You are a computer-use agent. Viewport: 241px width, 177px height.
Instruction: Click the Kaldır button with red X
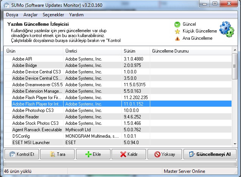(129, 154)
